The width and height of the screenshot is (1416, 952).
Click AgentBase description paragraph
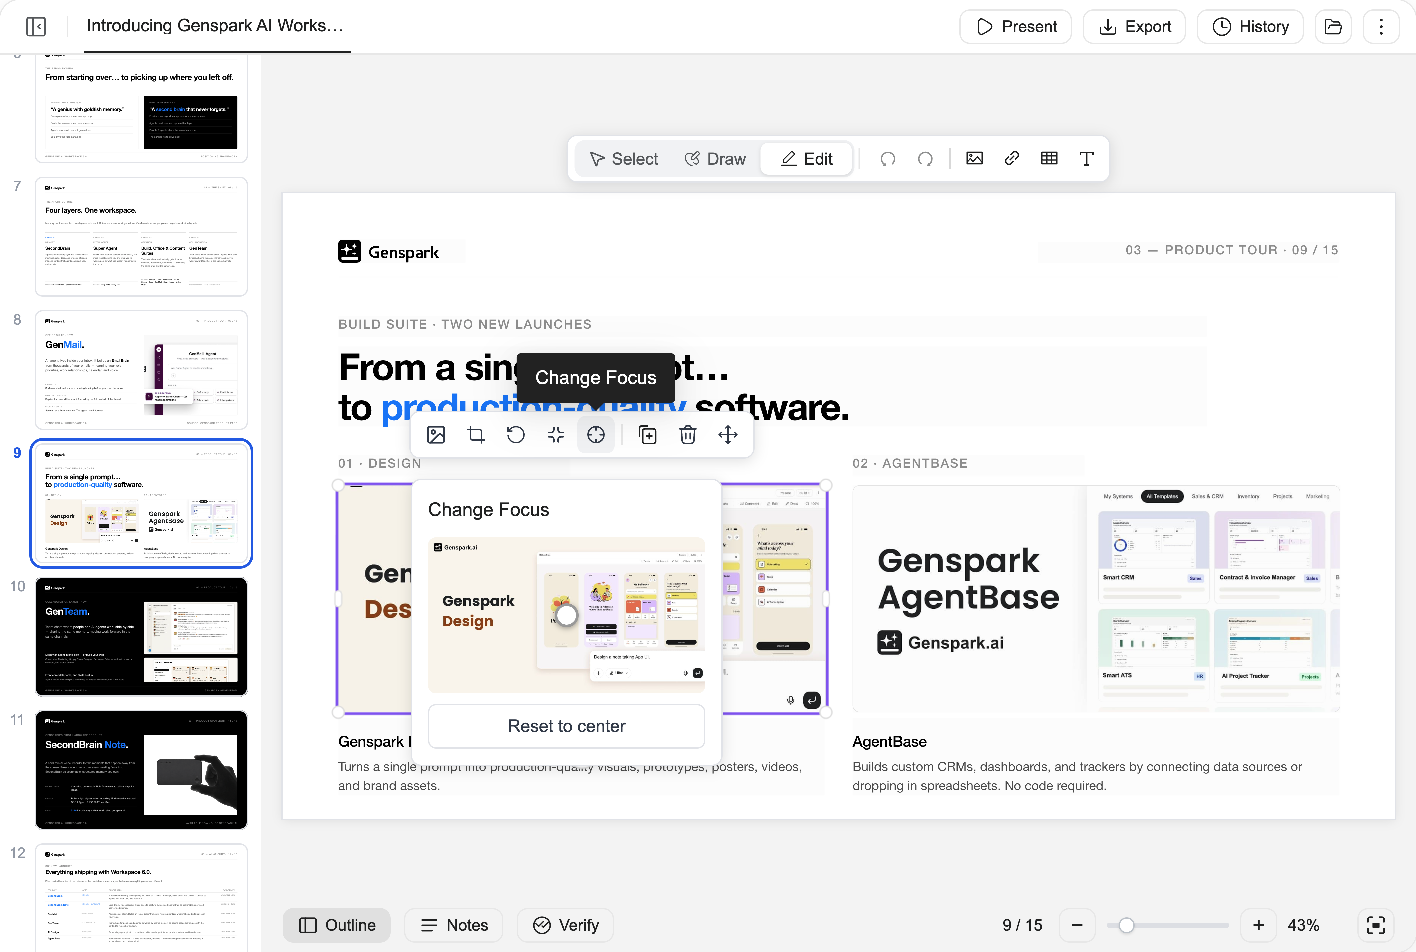1077,776
